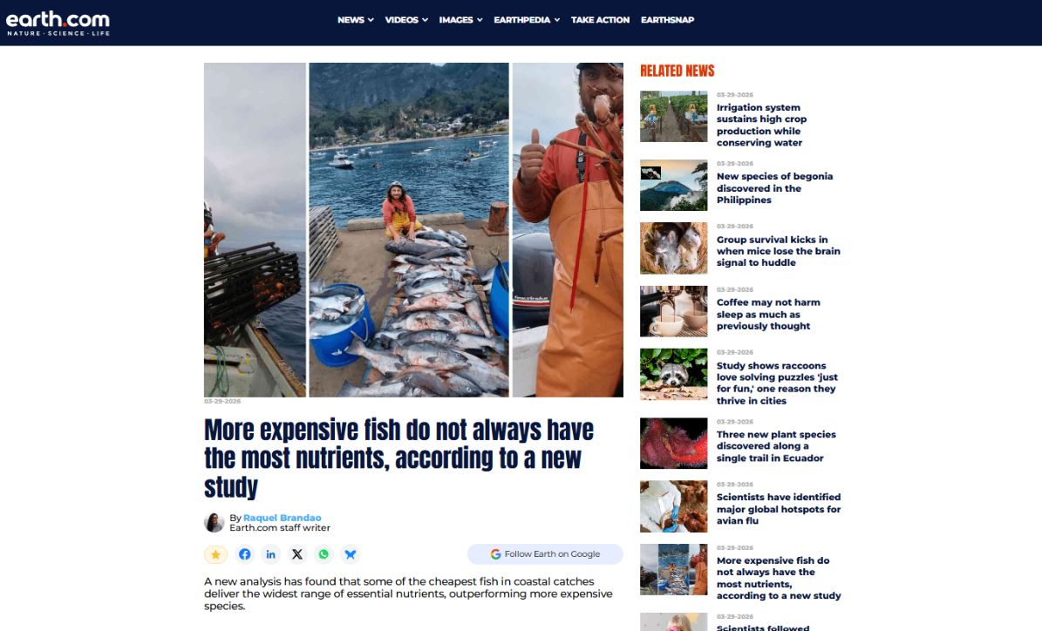
Task: Expand the Videos dropdown menu
Action: click(x=406, y=20)
